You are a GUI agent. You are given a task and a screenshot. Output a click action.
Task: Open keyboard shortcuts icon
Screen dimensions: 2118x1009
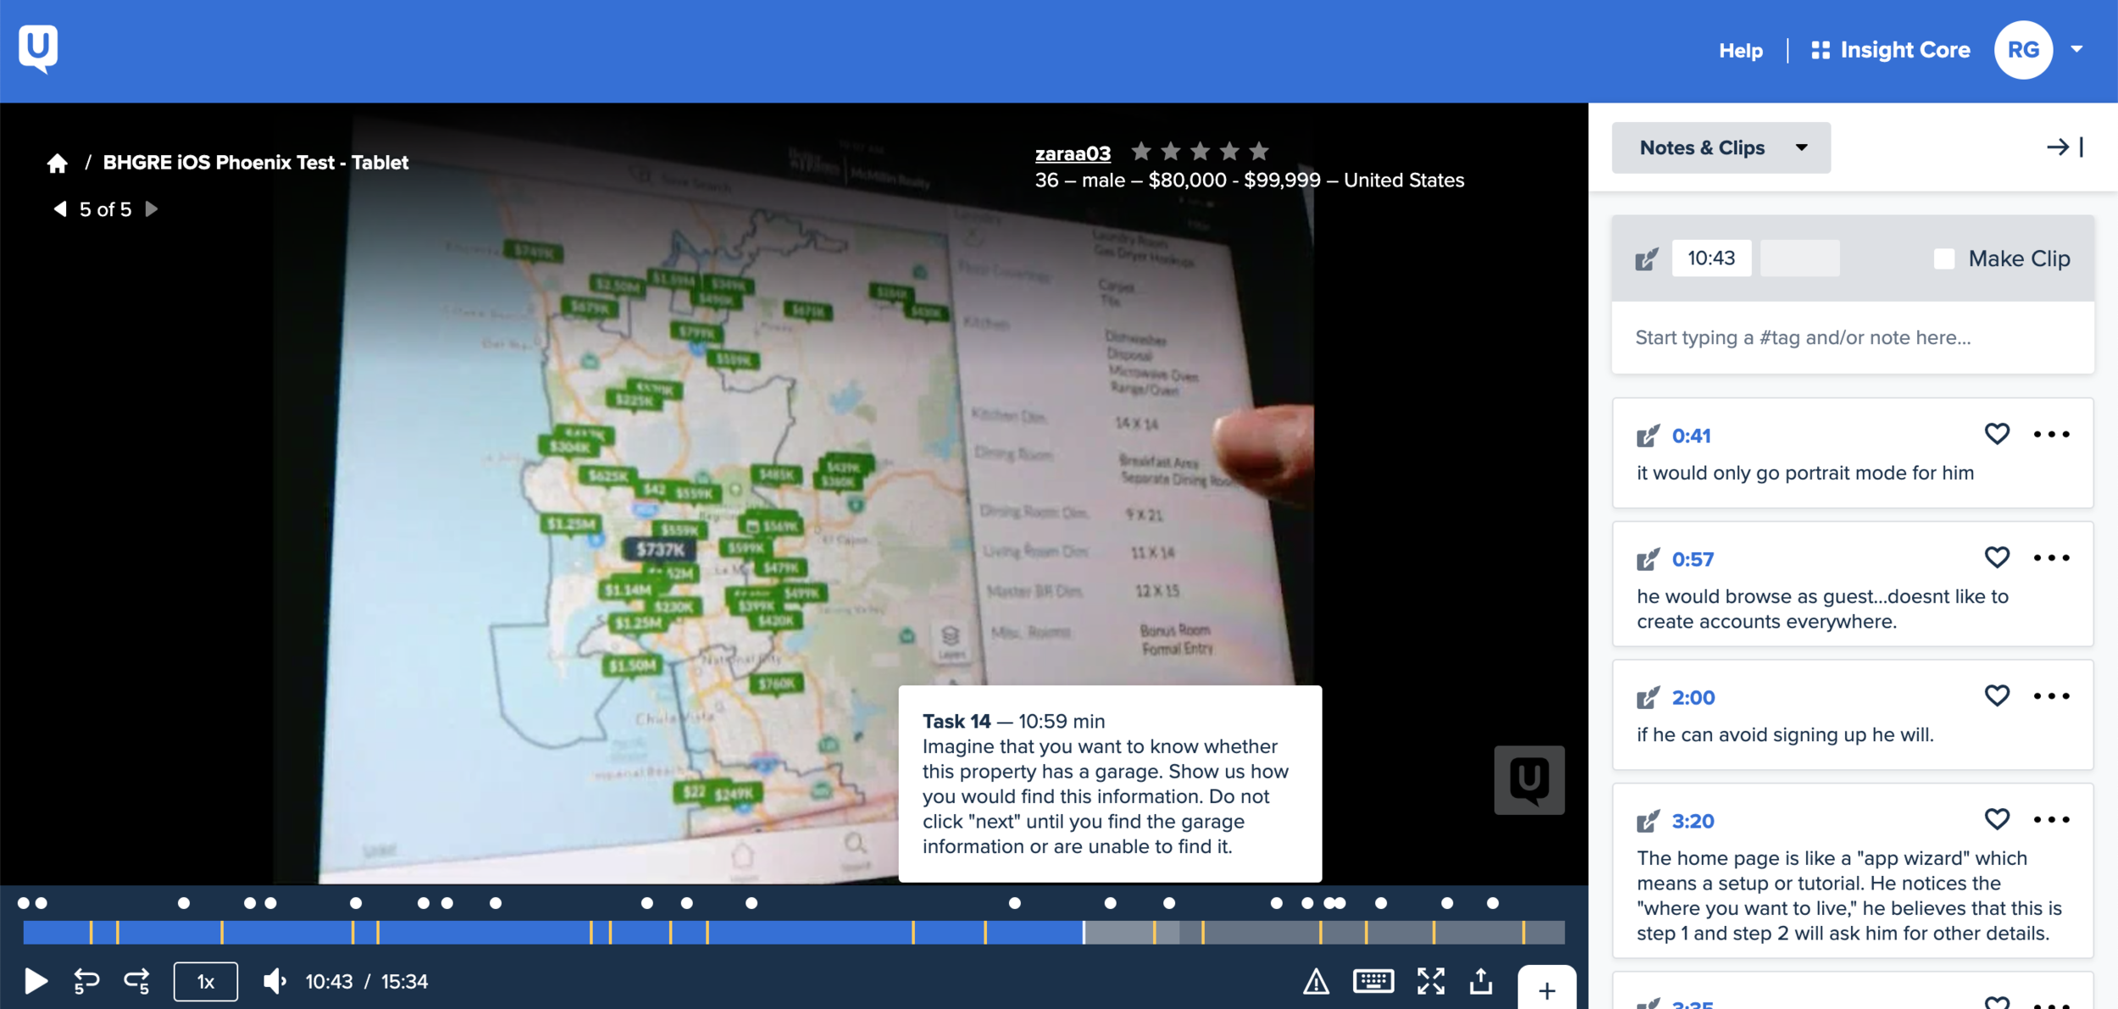[1372, 981]
